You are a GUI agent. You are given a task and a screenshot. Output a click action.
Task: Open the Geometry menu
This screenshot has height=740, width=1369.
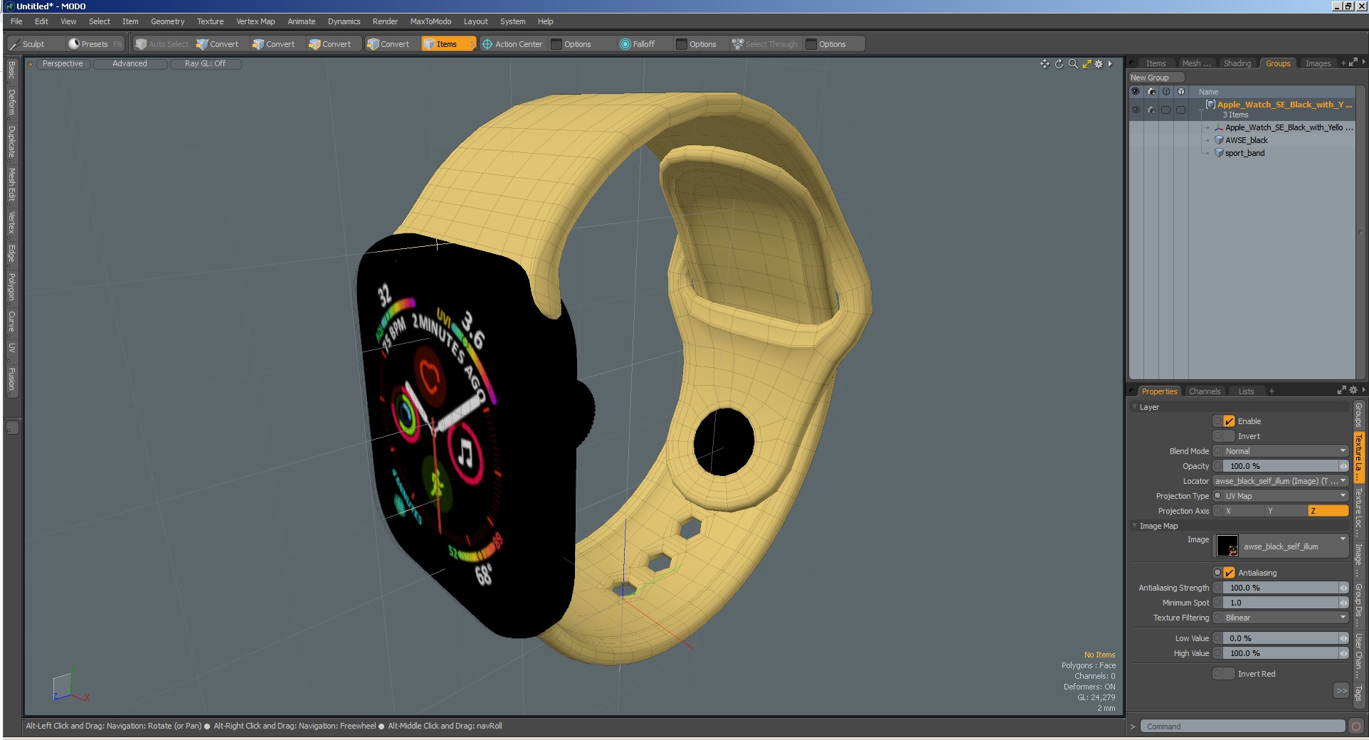[x=167, y=21]
